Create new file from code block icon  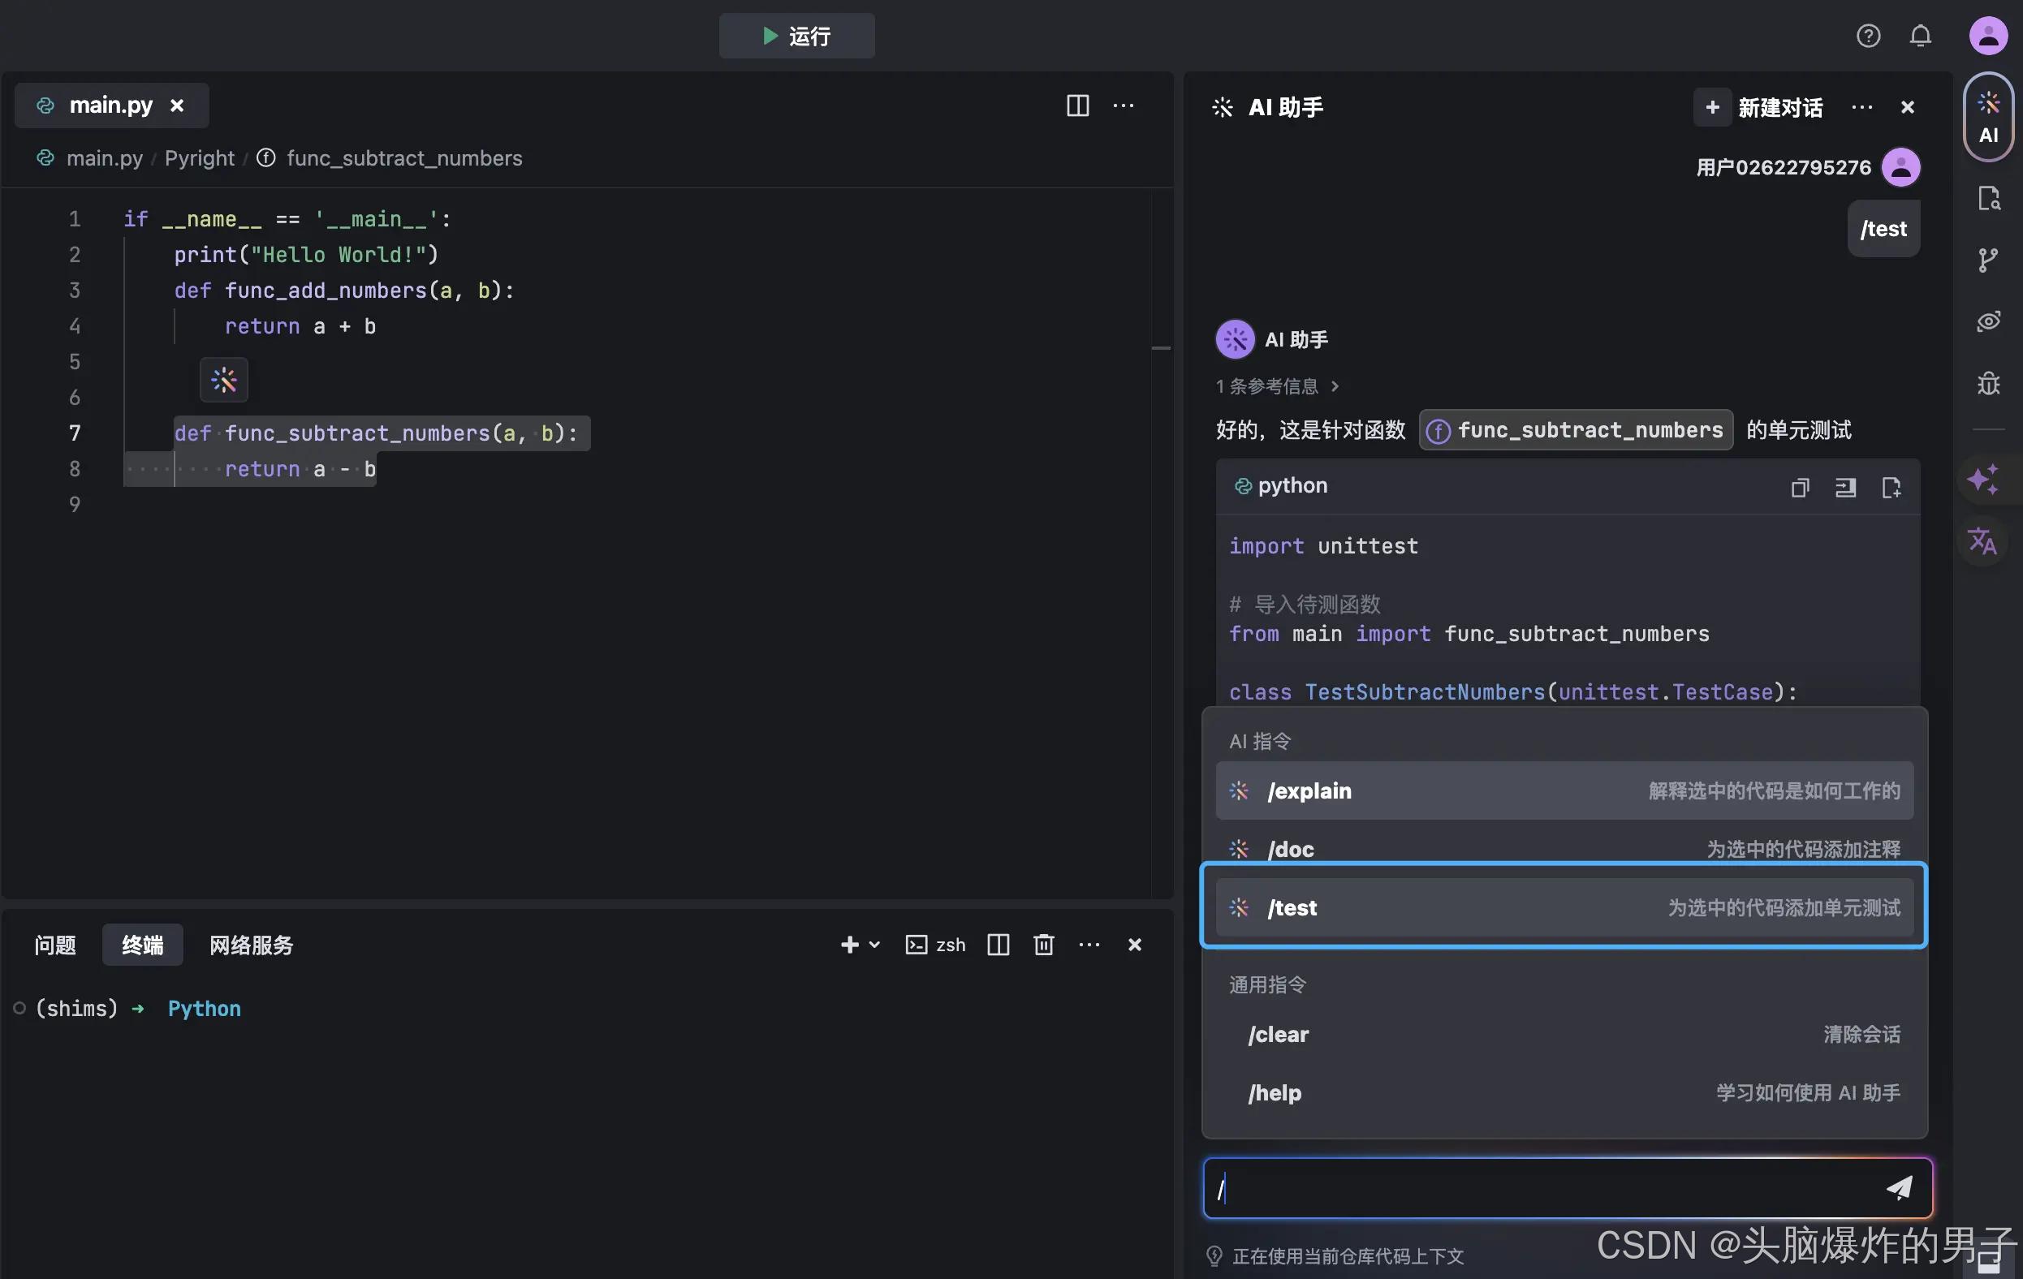click(1890, 487)
